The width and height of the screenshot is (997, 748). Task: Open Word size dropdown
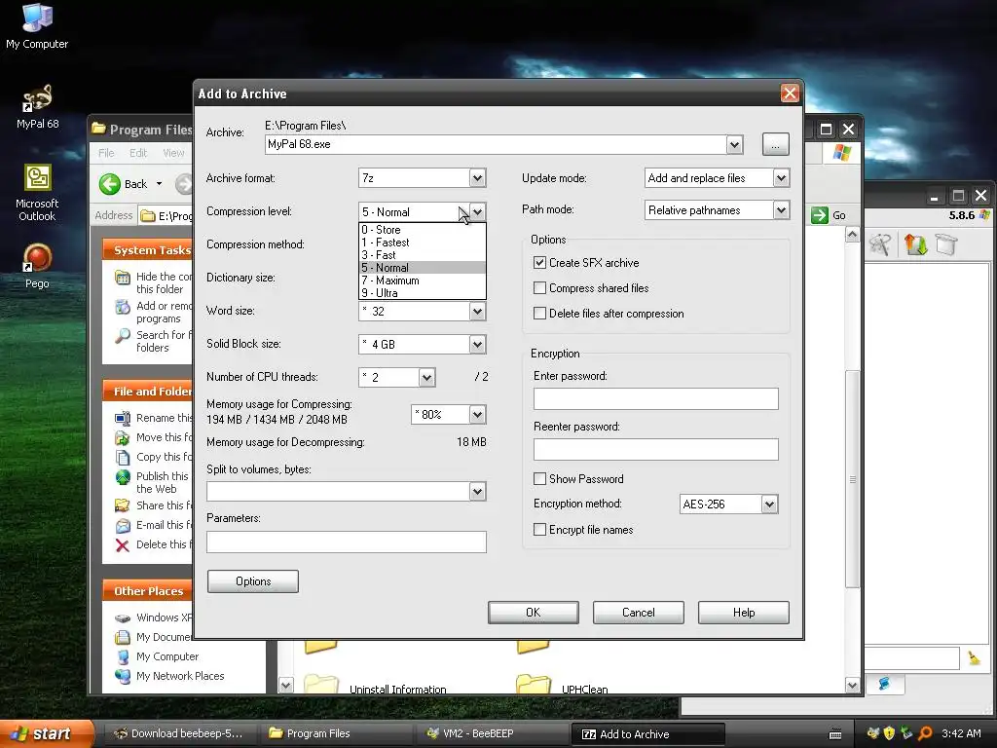[477, 311]
